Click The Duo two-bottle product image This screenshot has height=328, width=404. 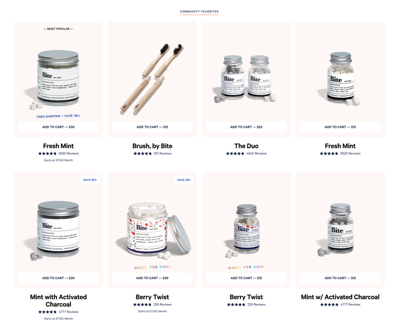(245, 79)
